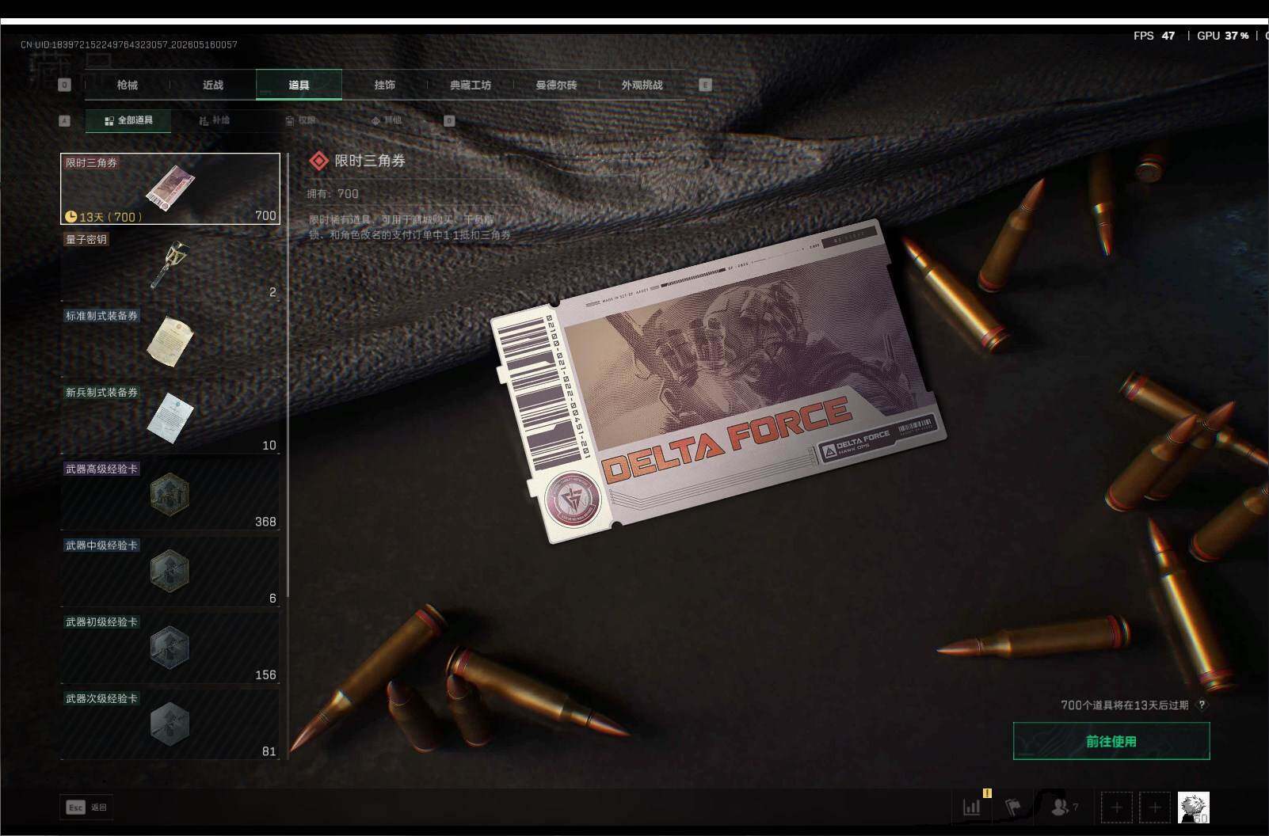Image resolution: width=1269 pixels, height=836 pixels.
Task: Click the 700个道具将在13天后过期 notice text
Action: [x=1125, y=705]
